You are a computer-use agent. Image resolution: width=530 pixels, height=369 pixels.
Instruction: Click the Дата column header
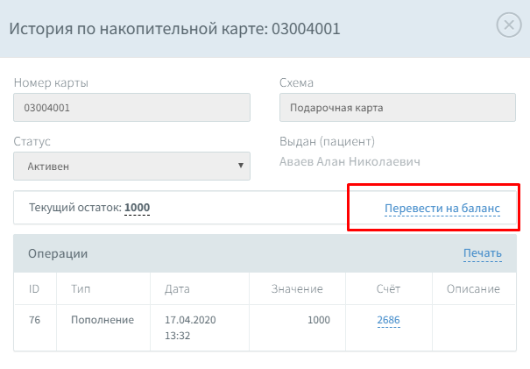177,289
